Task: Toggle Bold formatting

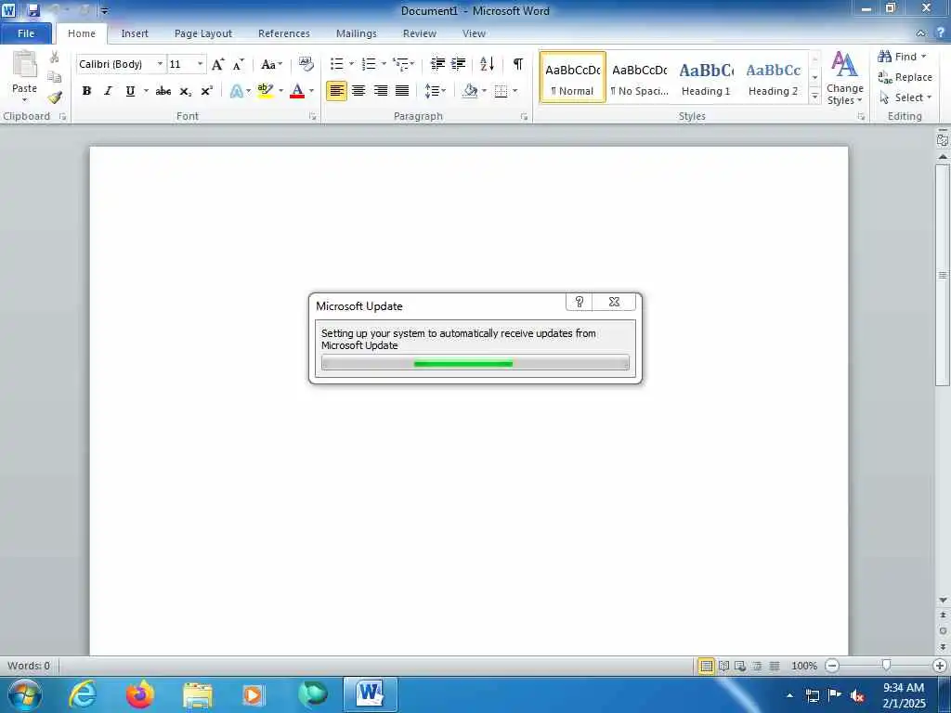Action: click(86, 91)
